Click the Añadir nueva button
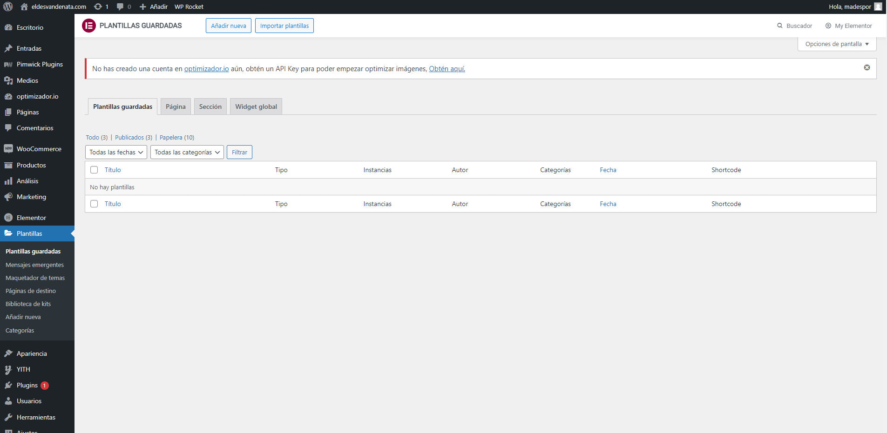The width and height of the screenshot is (887, 433). (x=229, y=26)
